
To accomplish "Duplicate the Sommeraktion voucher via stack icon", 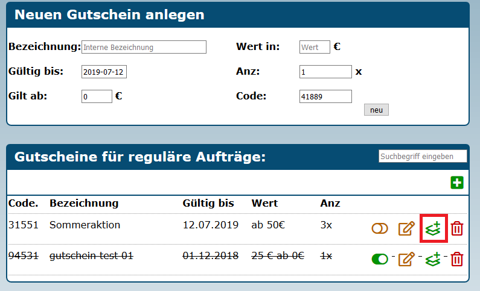I will pyautogui.click(x=433, y=228).
